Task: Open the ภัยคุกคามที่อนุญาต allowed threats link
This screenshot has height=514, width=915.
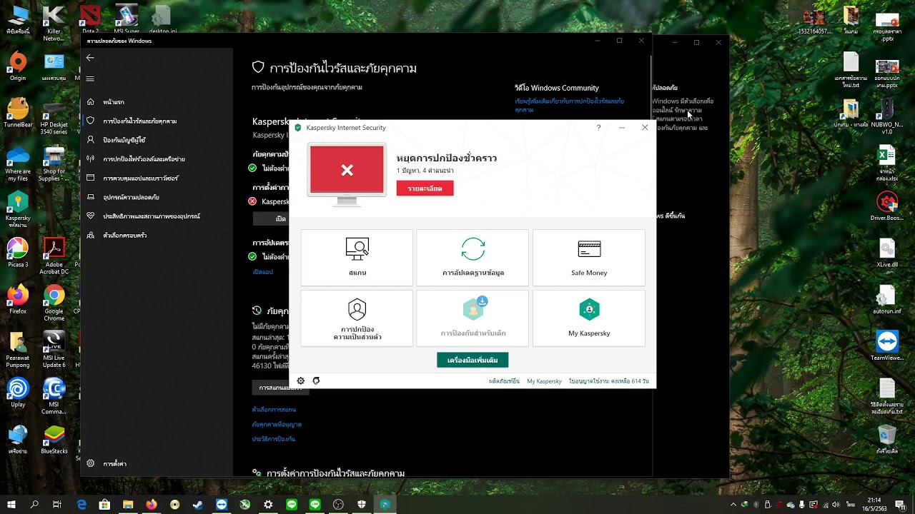Action: coord(277,424)
